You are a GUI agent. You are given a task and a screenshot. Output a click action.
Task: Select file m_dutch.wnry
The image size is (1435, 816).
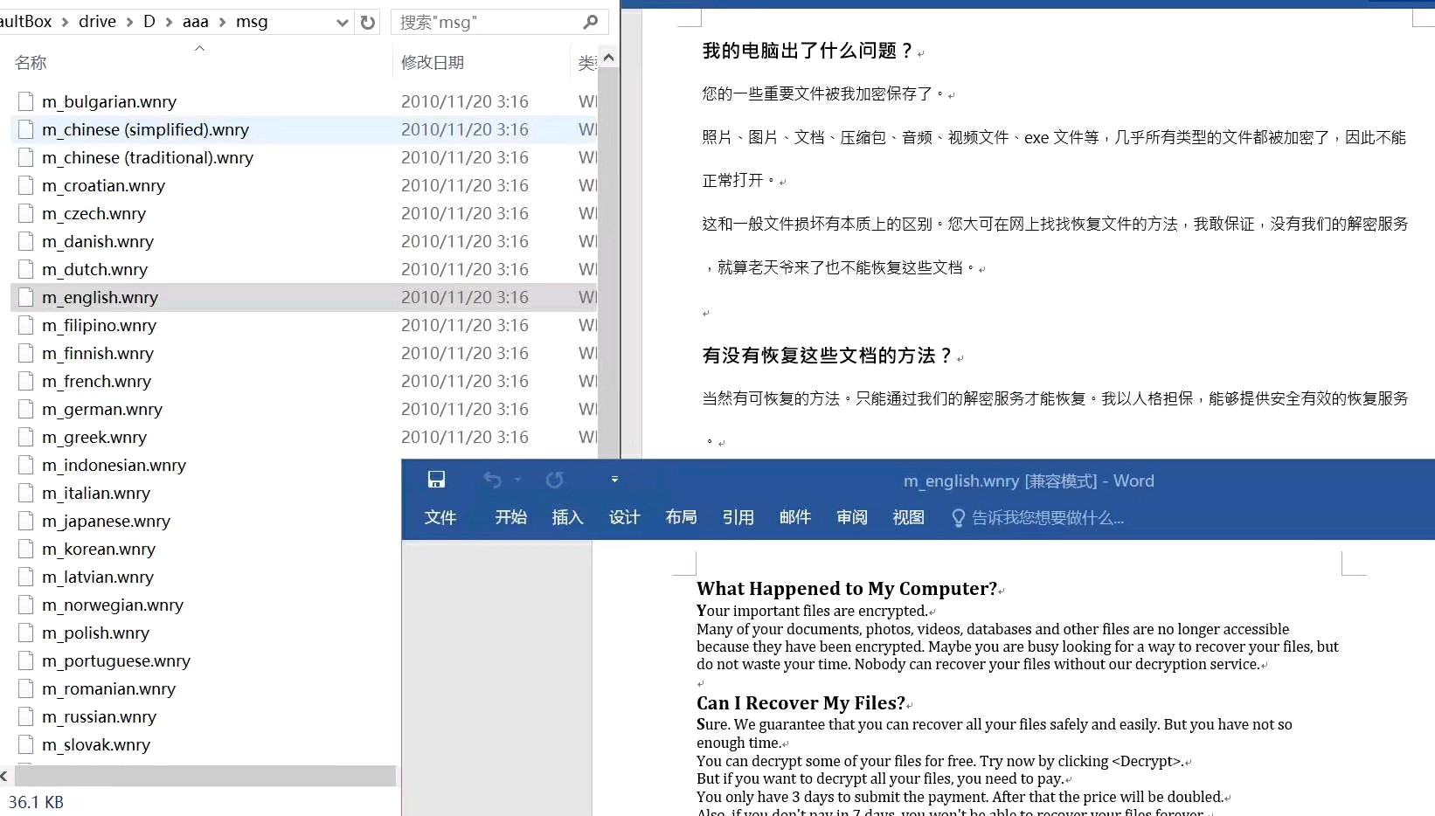(x=94, y=269)
